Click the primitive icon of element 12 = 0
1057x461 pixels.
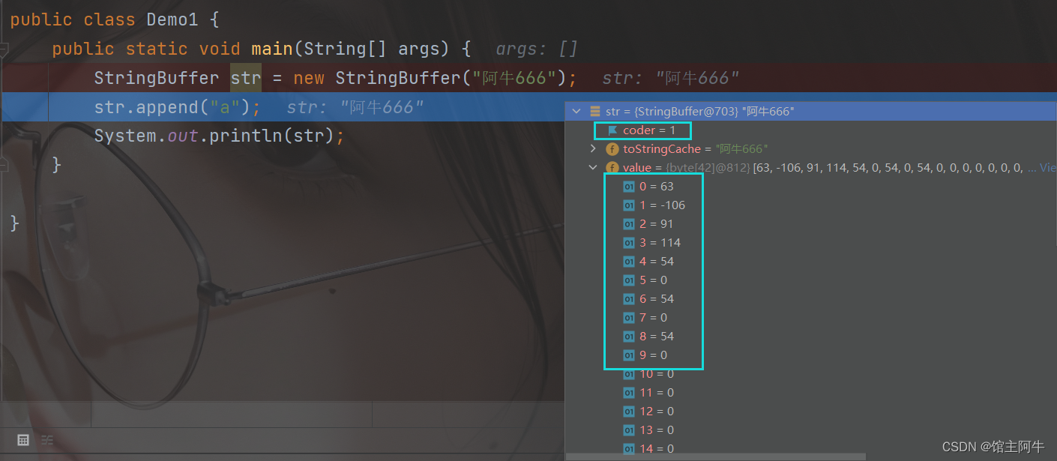click(629, 412)
